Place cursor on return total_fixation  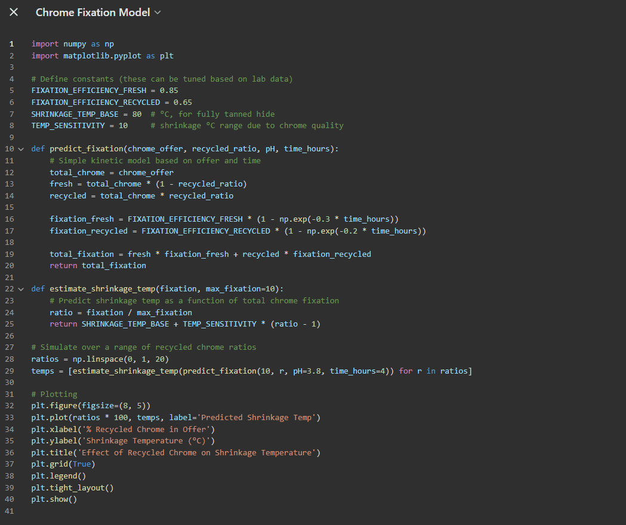pos(98,266)
